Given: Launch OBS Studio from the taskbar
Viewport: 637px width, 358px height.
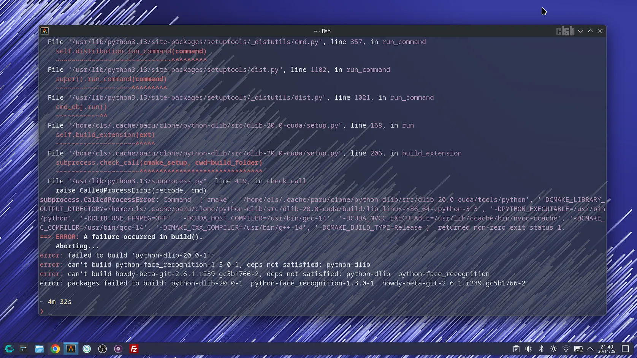Looking at the screenshot, I should pos(103,349).
